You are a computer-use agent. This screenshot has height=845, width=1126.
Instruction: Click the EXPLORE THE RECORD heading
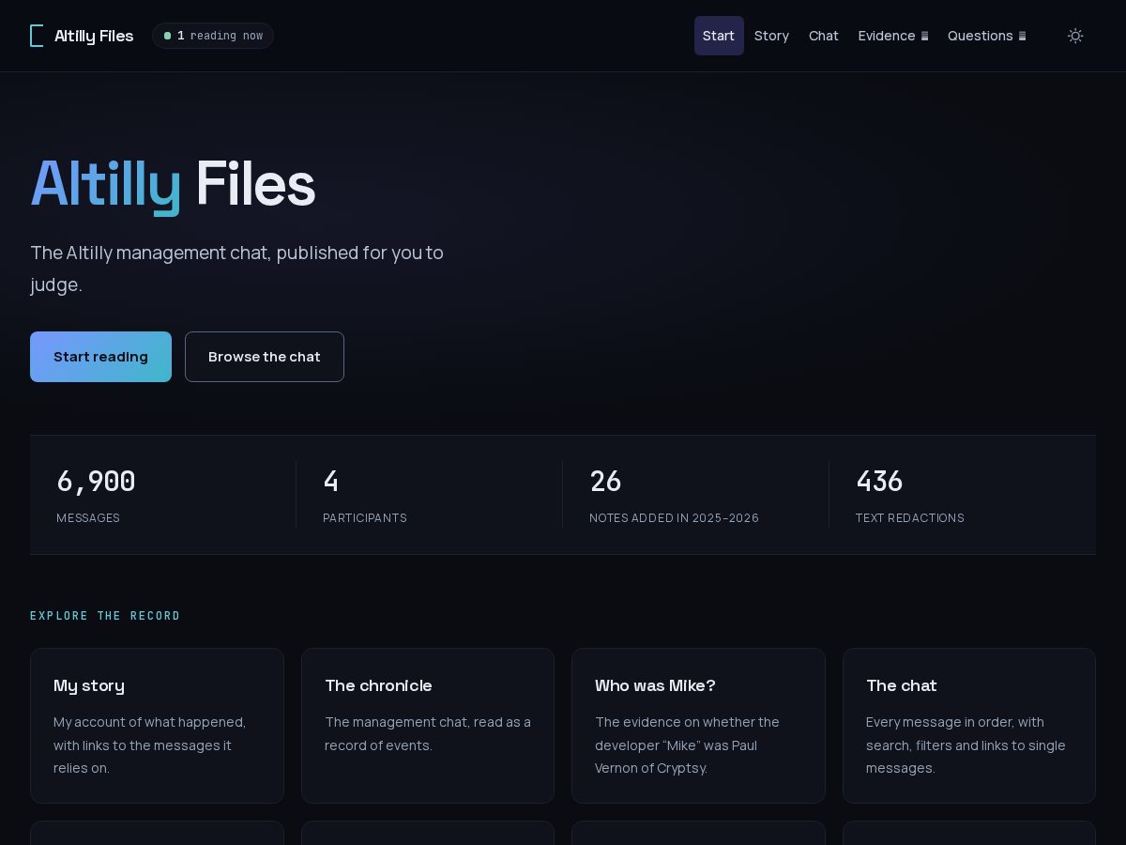[x=105, y=616]
